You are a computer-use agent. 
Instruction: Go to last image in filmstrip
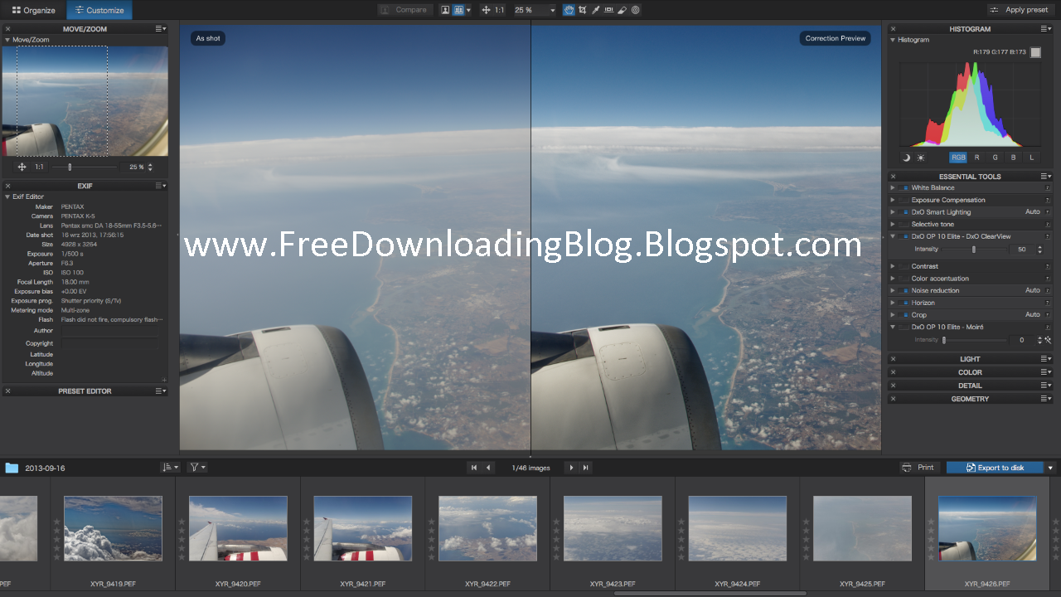click(585, 468)
